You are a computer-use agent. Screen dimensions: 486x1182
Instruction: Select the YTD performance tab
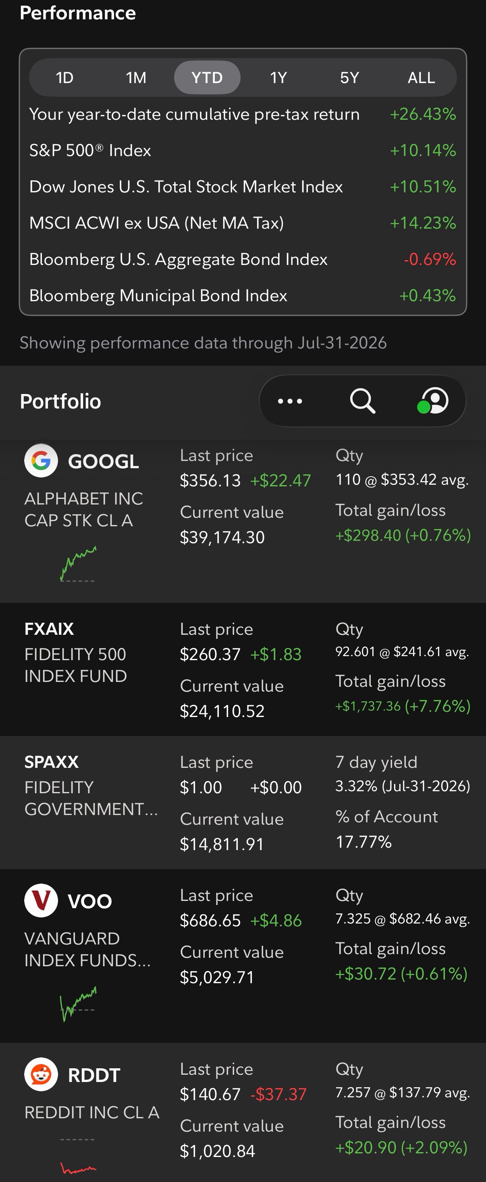(207, 77)
